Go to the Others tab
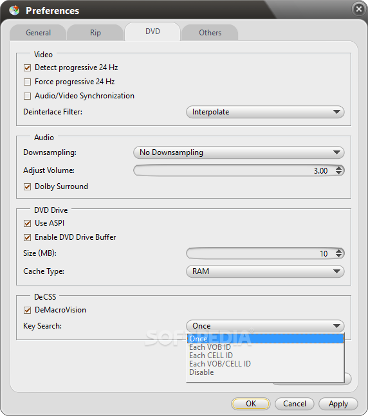The height and width of the screenshot is (416, 368). (x=210, y=33)
